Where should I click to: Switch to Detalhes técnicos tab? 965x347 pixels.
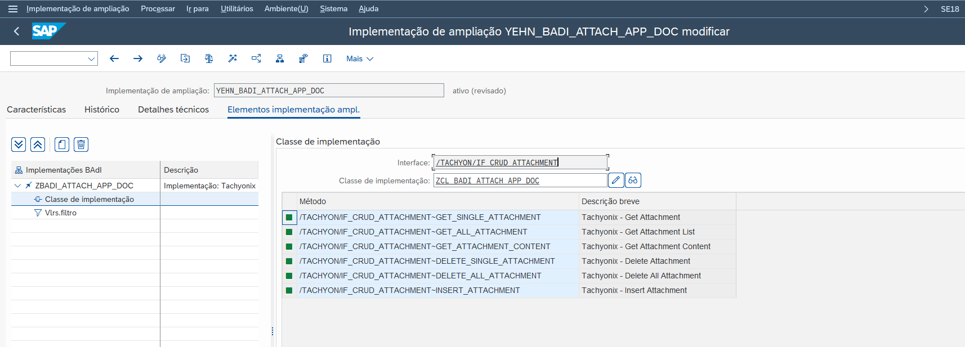[173, 110]
